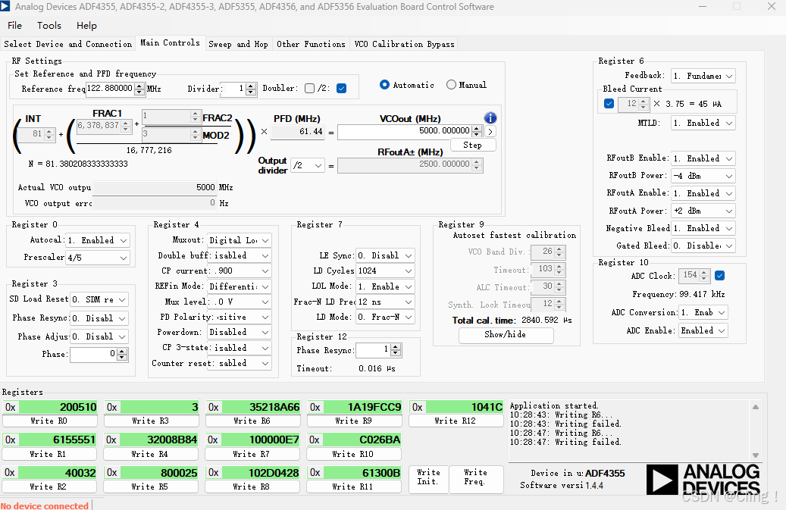This screenshot has height=510, width=786.
Task: Open the Negative Bleed dropdown
Action: click(x=703, y=228)
